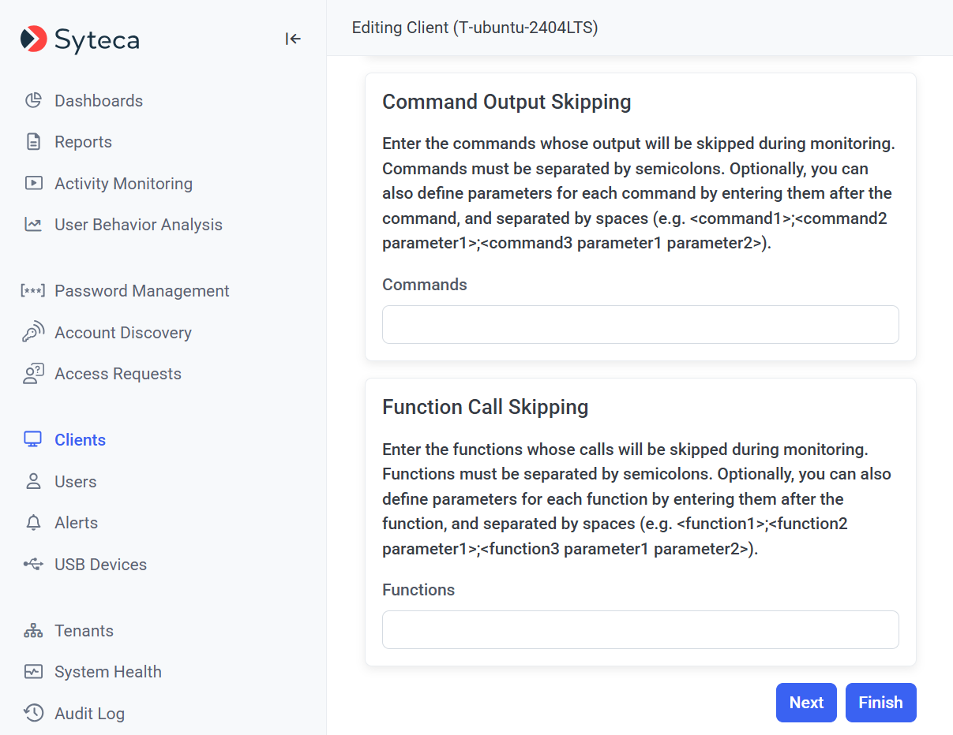Click the Access Requests person icon

(33, 374)
